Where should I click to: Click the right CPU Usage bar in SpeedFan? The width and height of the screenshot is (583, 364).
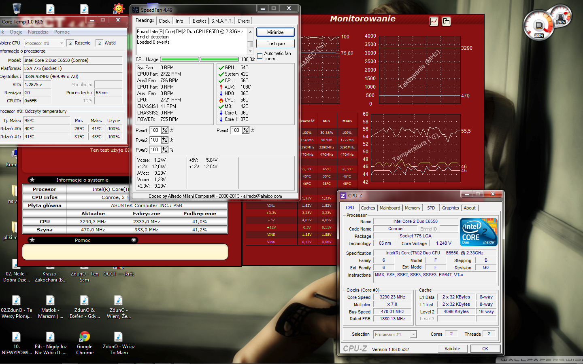click(x=219, y=59)
